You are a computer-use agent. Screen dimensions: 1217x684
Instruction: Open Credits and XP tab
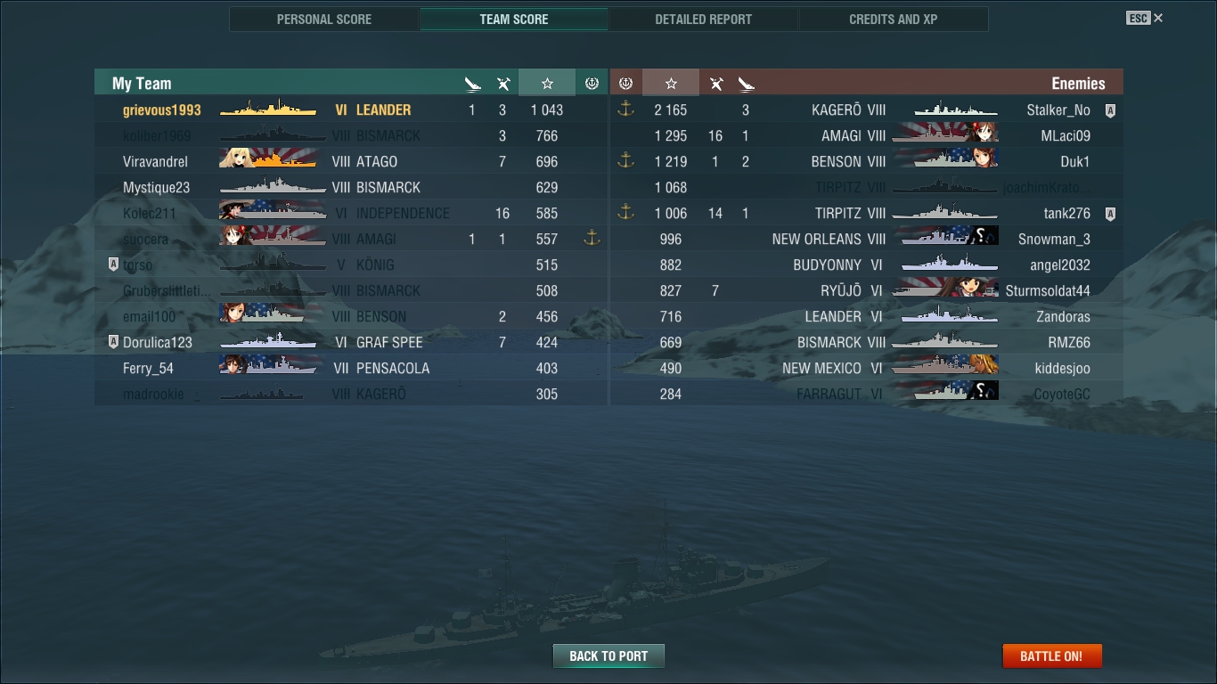tap(893, 19)
